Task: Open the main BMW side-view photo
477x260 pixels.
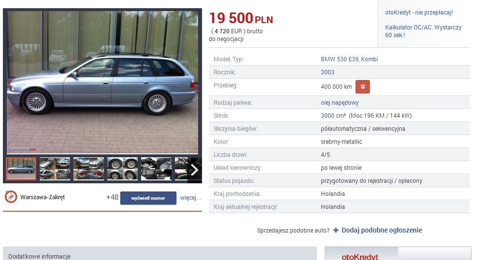Action: click(102, 82)
